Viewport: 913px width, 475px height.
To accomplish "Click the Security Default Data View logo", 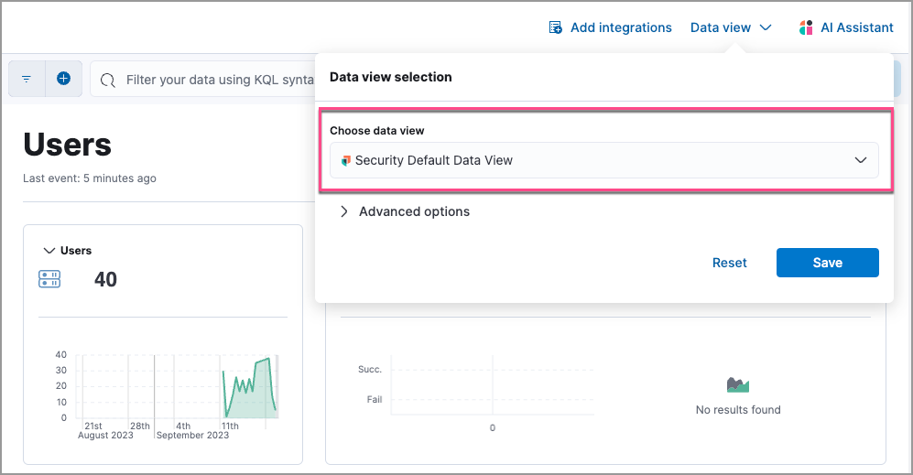I will [x=345, y=160].
